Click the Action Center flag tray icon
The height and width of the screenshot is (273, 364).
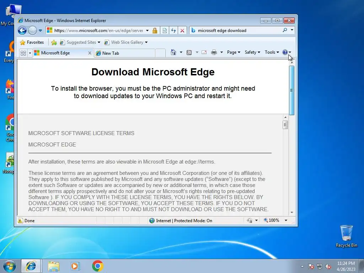point(311,266)
